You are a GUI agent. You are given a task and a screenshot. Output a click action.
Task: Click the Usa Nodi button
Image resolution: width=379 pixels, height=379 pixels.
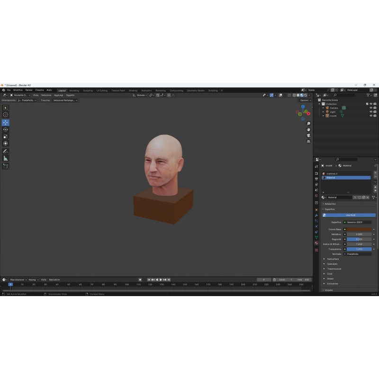pyautogui.click(x=349, y=215)
